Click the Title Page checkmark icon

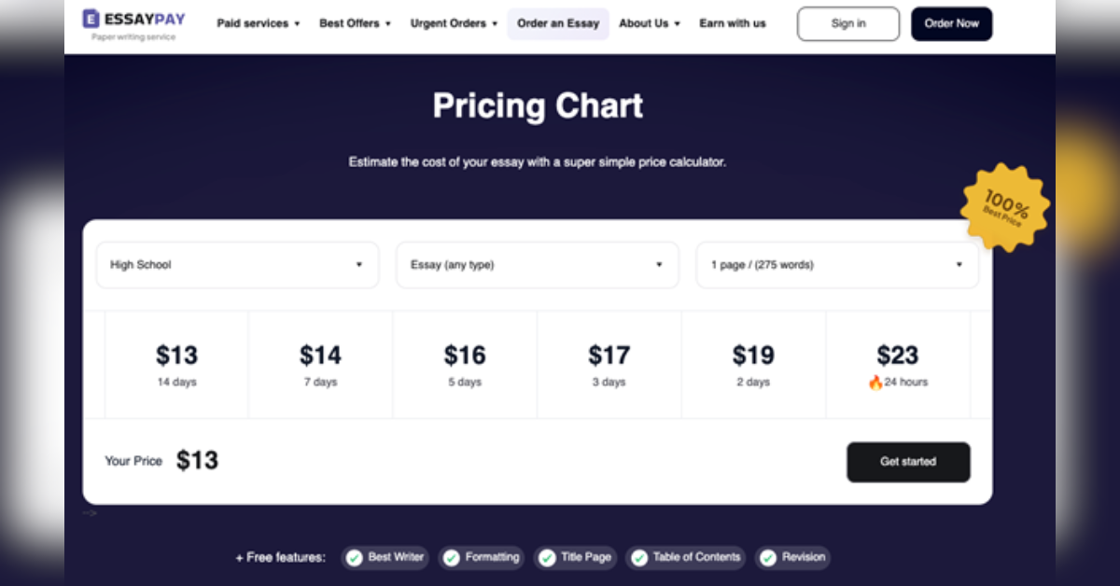click(547, 558)
